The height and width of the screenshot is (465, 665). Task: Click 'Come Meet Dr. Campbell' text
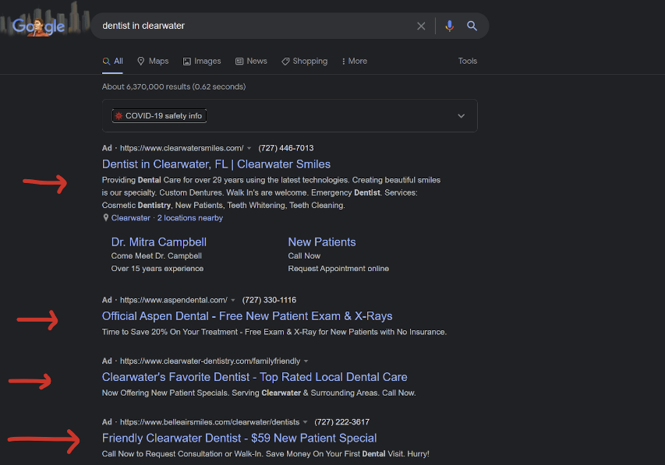click(157, 255)
